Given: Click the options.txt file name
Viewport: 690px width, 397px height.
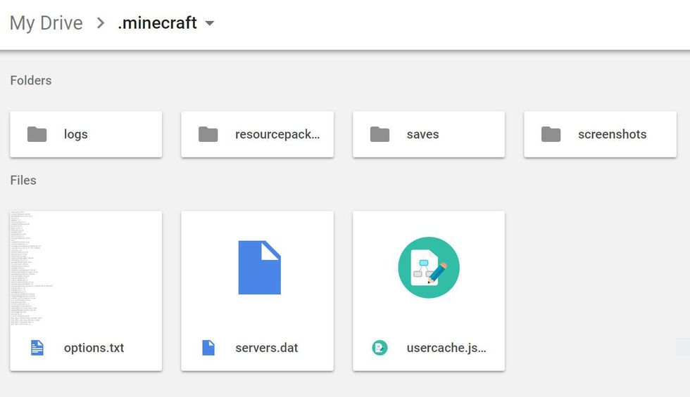Looking at the screenshot, I should pyautogui.click(x=94, y=348).
